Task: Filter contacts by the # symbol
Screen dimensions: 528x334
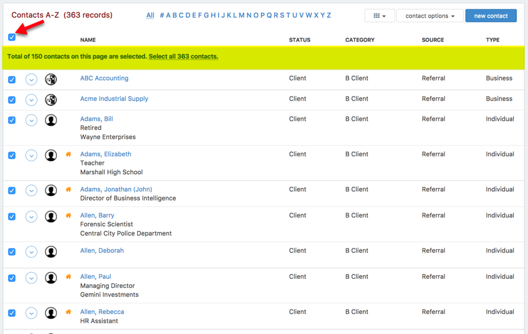Action: tap(162, 15)
